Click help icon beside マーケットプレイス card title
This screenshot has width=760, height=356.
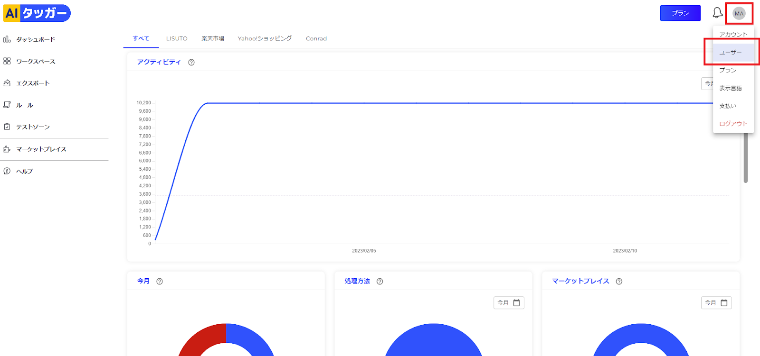(619, 281)
